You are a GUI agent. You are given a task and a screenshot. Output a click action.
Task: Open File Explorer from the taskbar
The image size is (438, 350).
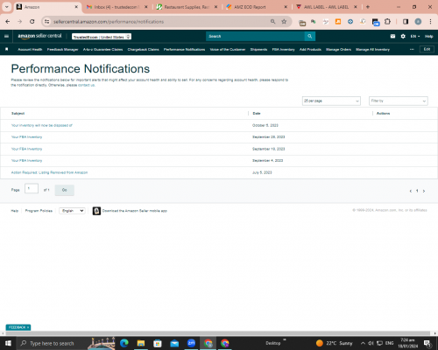pyautogui.click(x=141, y=343)
